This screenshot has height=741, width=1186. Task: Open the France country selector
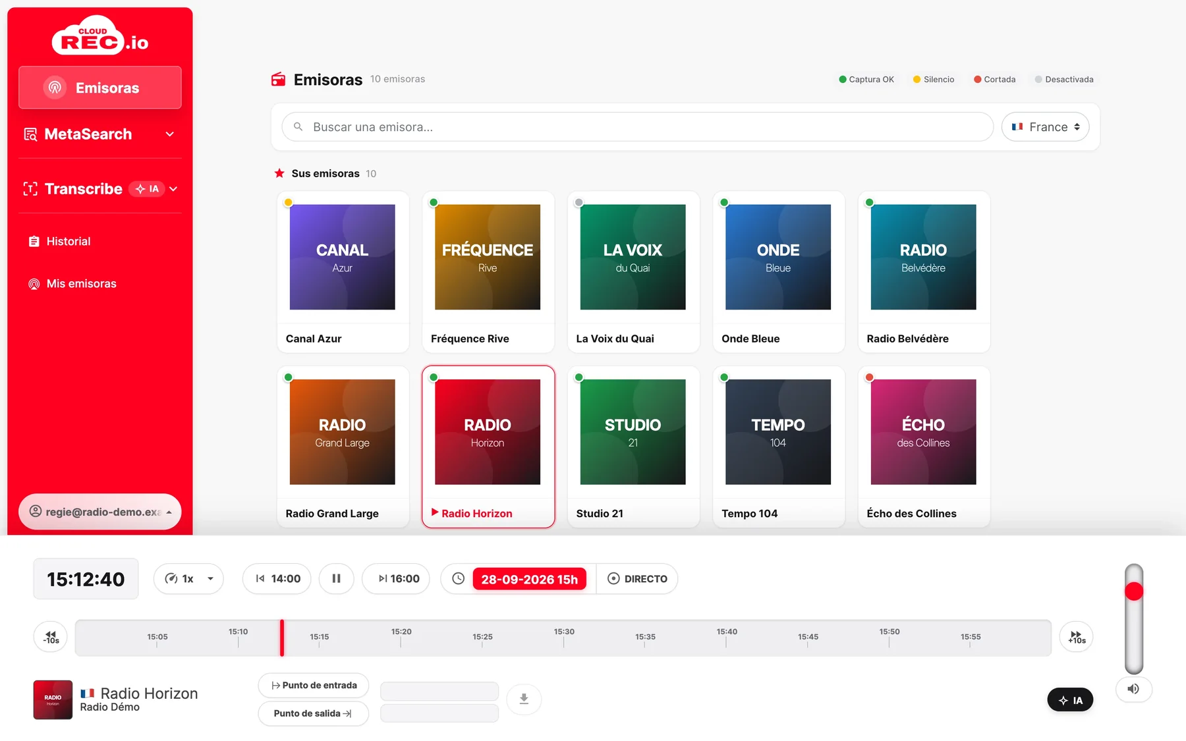1045,126
